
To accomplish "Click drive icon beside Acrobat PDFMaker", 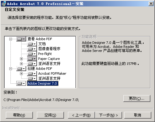I will tap(32, 74).
